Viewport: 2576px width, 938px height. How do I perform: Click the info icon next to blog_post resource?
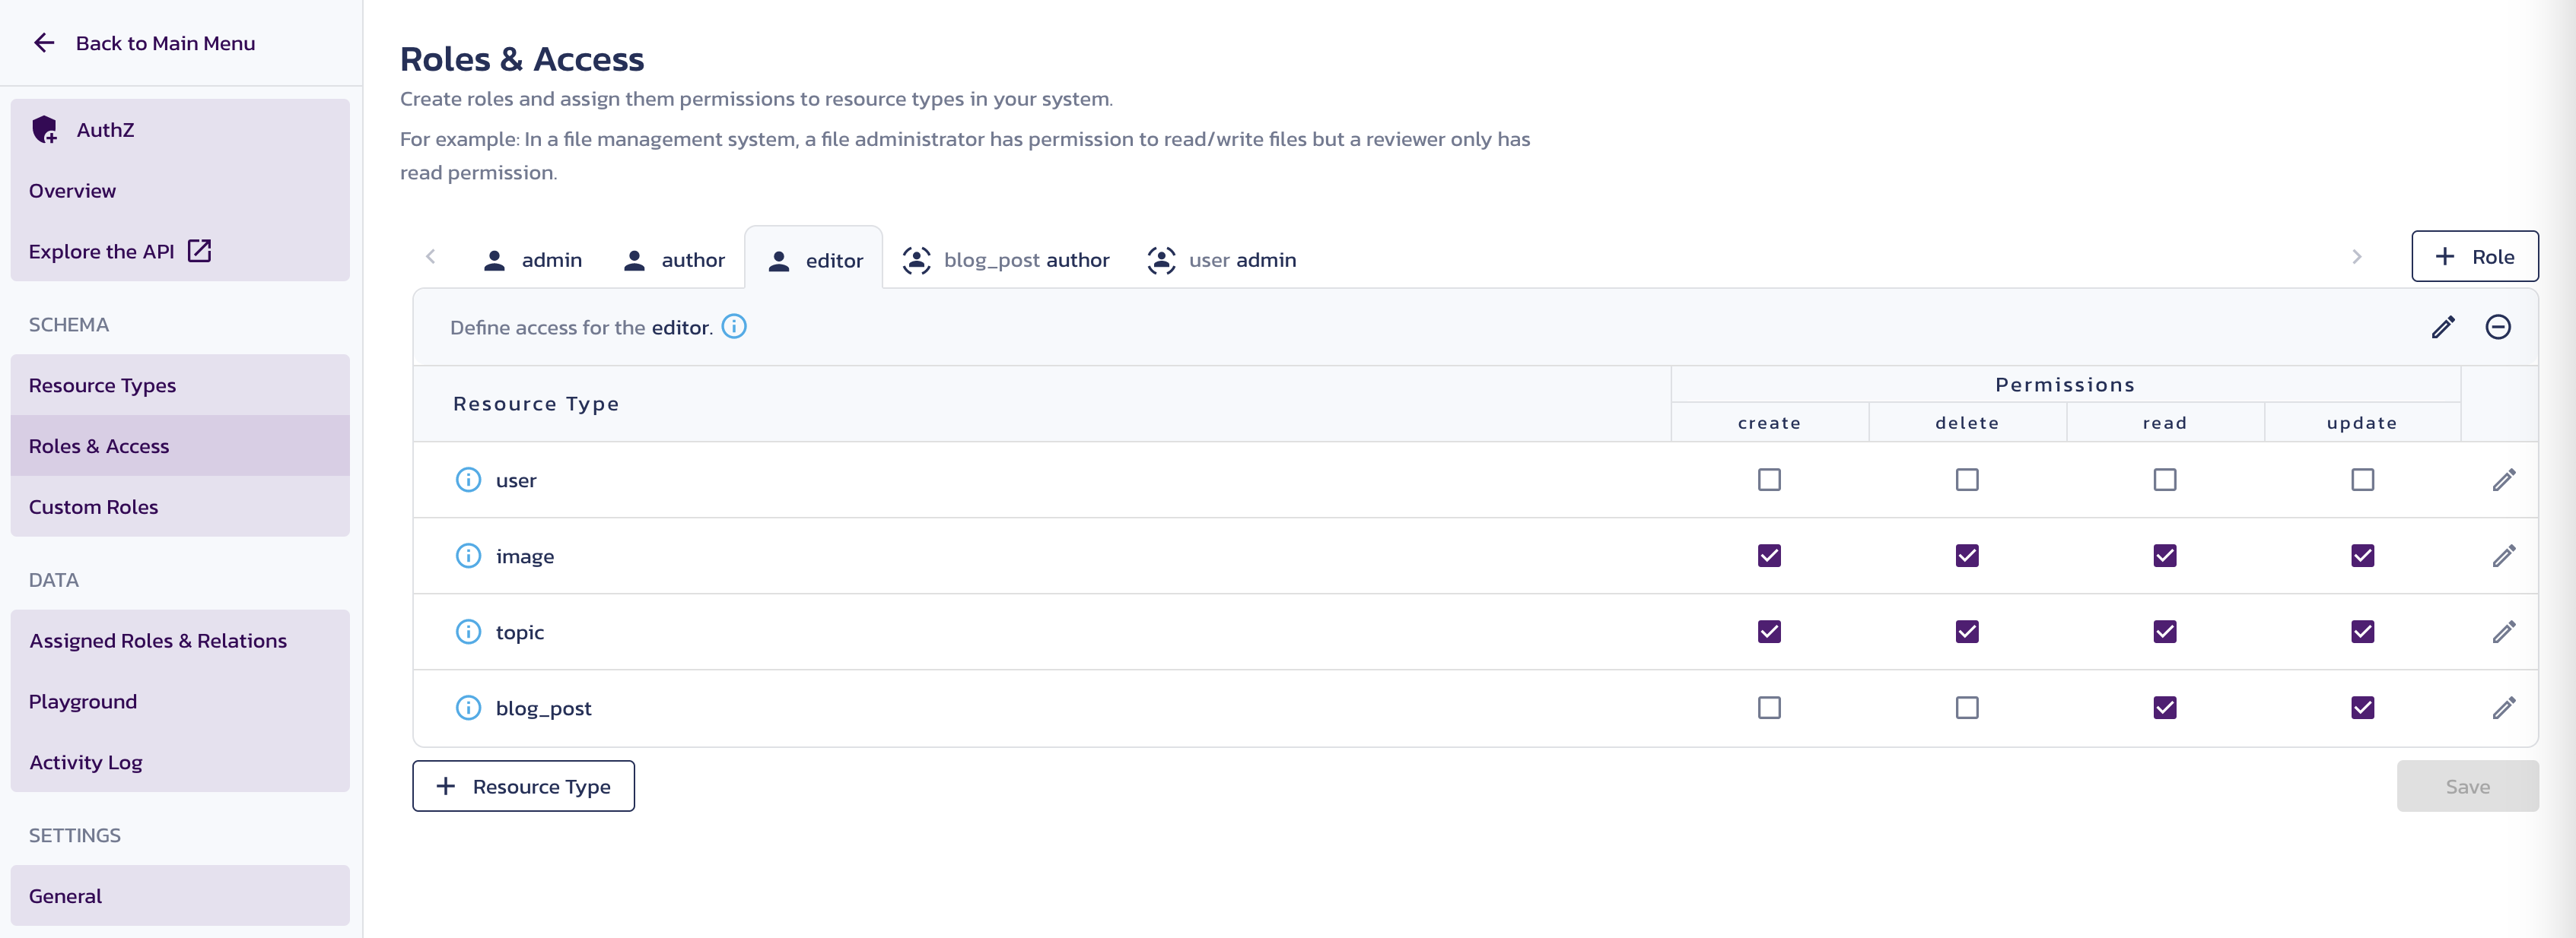pos(466,706)
